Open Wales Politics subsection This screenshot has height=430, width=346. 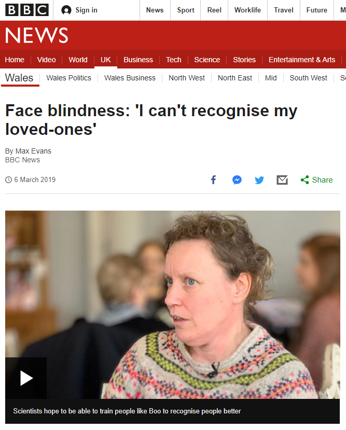click(x=68, y=78)
